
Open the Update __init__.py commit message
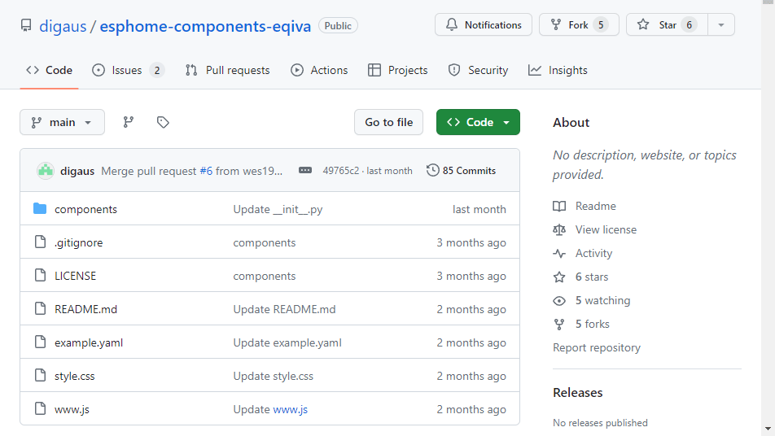pyautogui.click(x=278, y=209)
